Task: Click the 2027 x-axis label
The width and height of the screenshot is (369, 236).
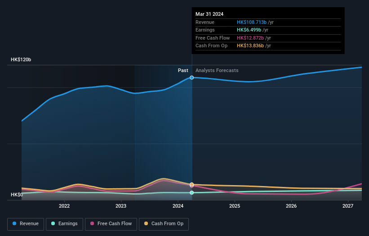Action: point(348,206)
